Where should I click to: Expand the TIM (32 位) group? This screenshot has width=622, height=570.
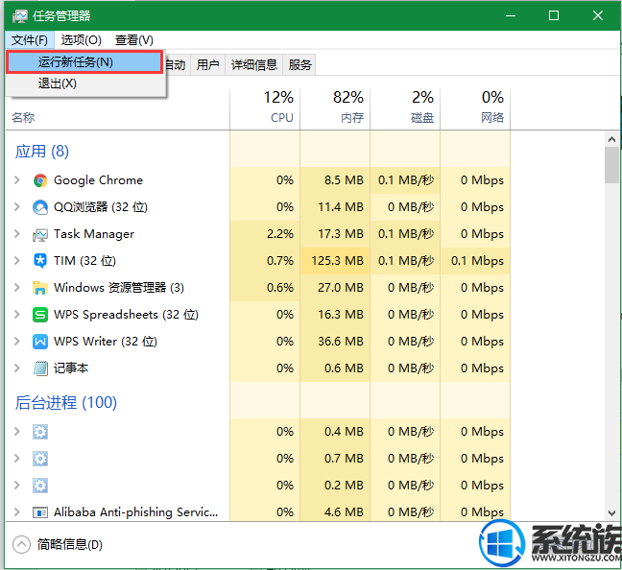pyautogui.click(x=16, y=261)
